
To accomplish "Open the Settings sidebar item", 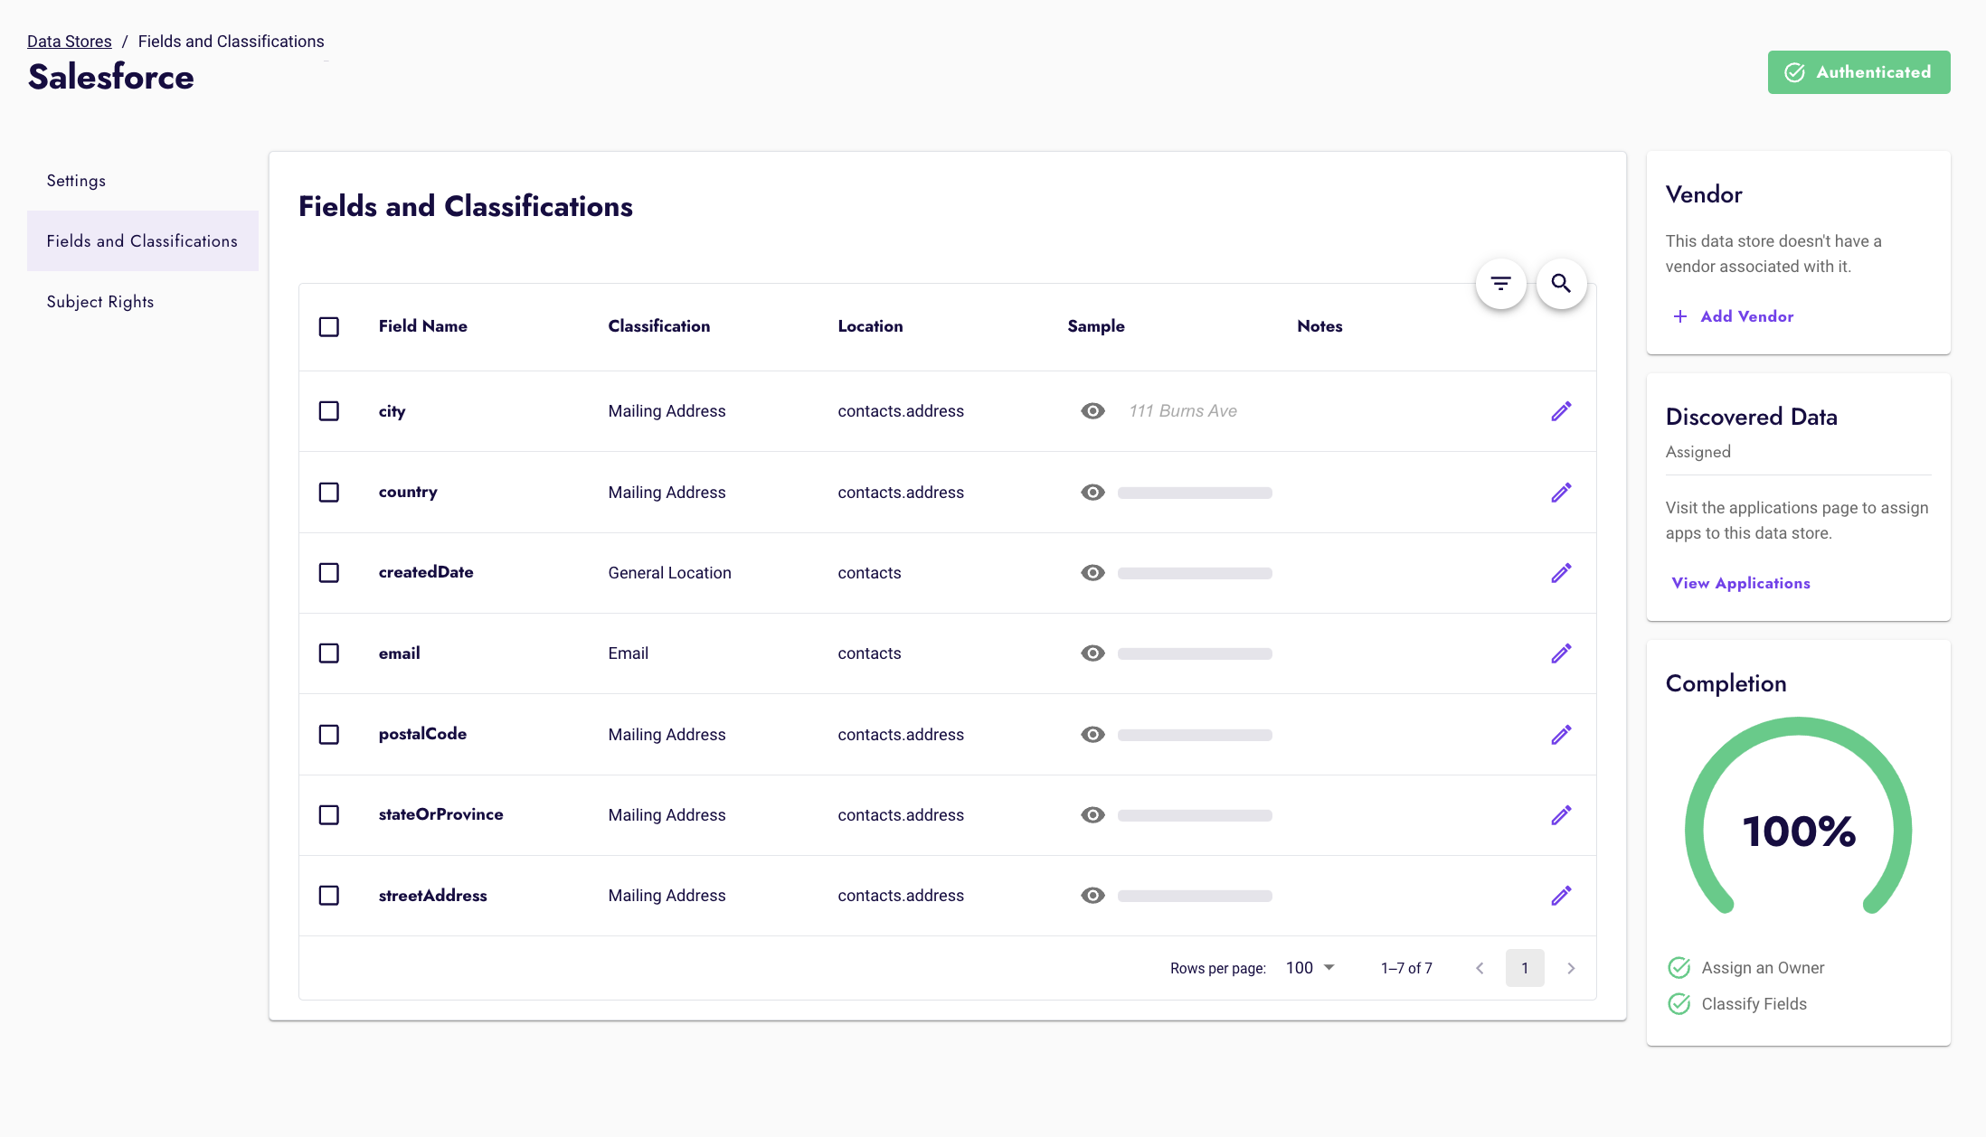I will click(x=143, y=181).
